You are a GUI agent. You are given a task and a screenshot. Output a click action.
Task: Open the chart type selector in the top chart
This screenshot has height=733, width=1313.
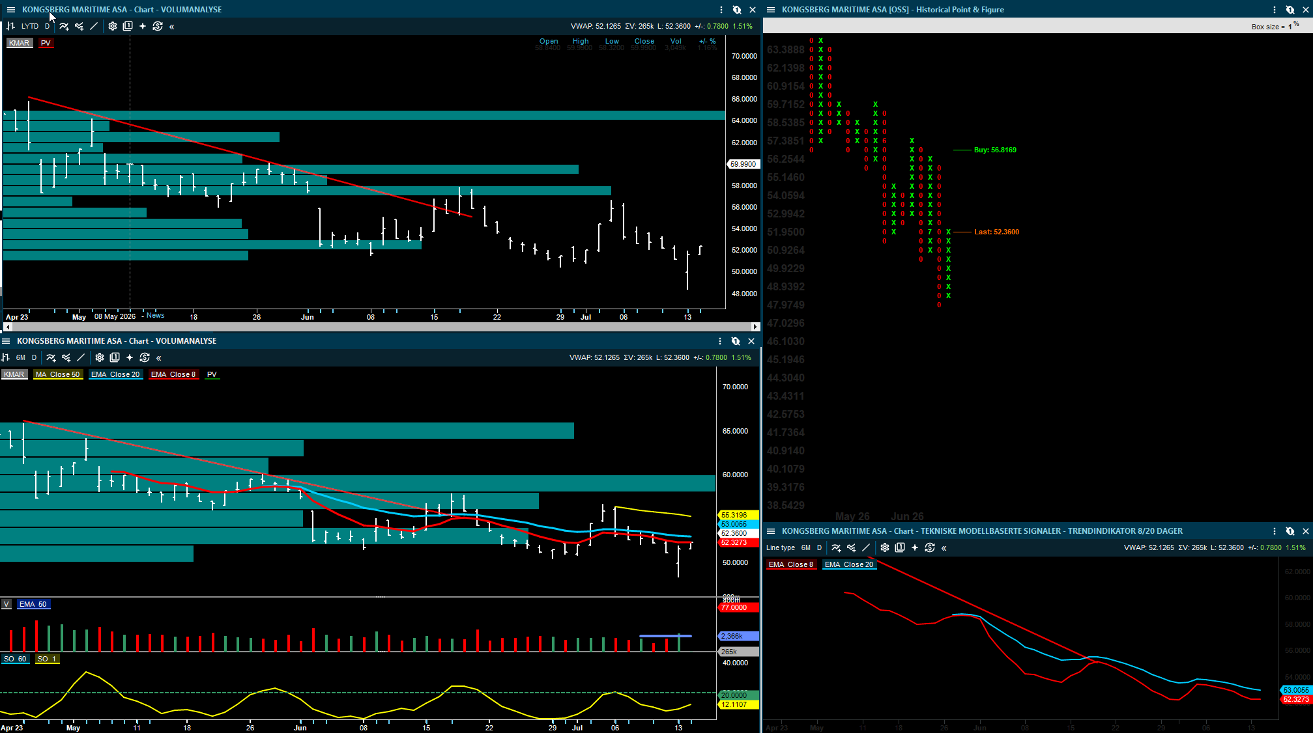tap(10, 26)
